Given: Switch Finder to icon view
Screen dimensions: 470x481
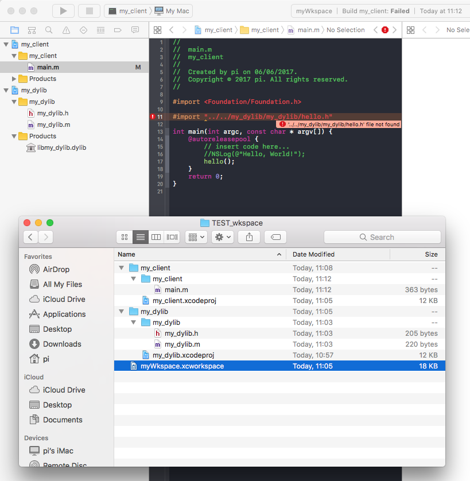Looking at the screenshot, I should 125,237.
